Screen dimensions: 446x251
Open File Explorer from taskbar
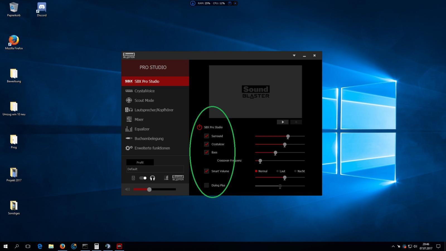pos(51,246)
